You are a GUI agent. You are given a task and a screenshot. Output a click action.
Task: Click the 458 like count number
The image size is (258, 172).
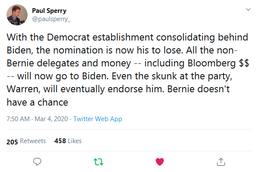click(x=60, y=141)
